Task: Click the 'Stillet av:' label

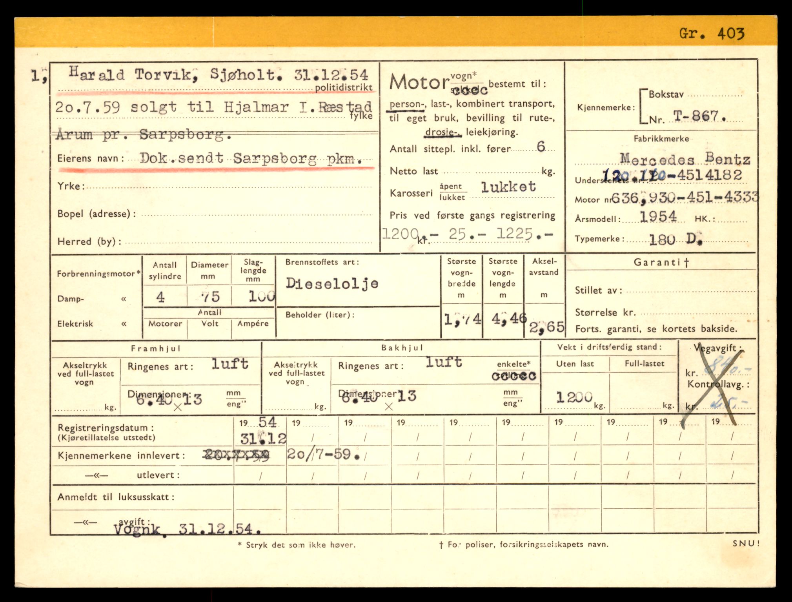Action: tap(599, 290)
